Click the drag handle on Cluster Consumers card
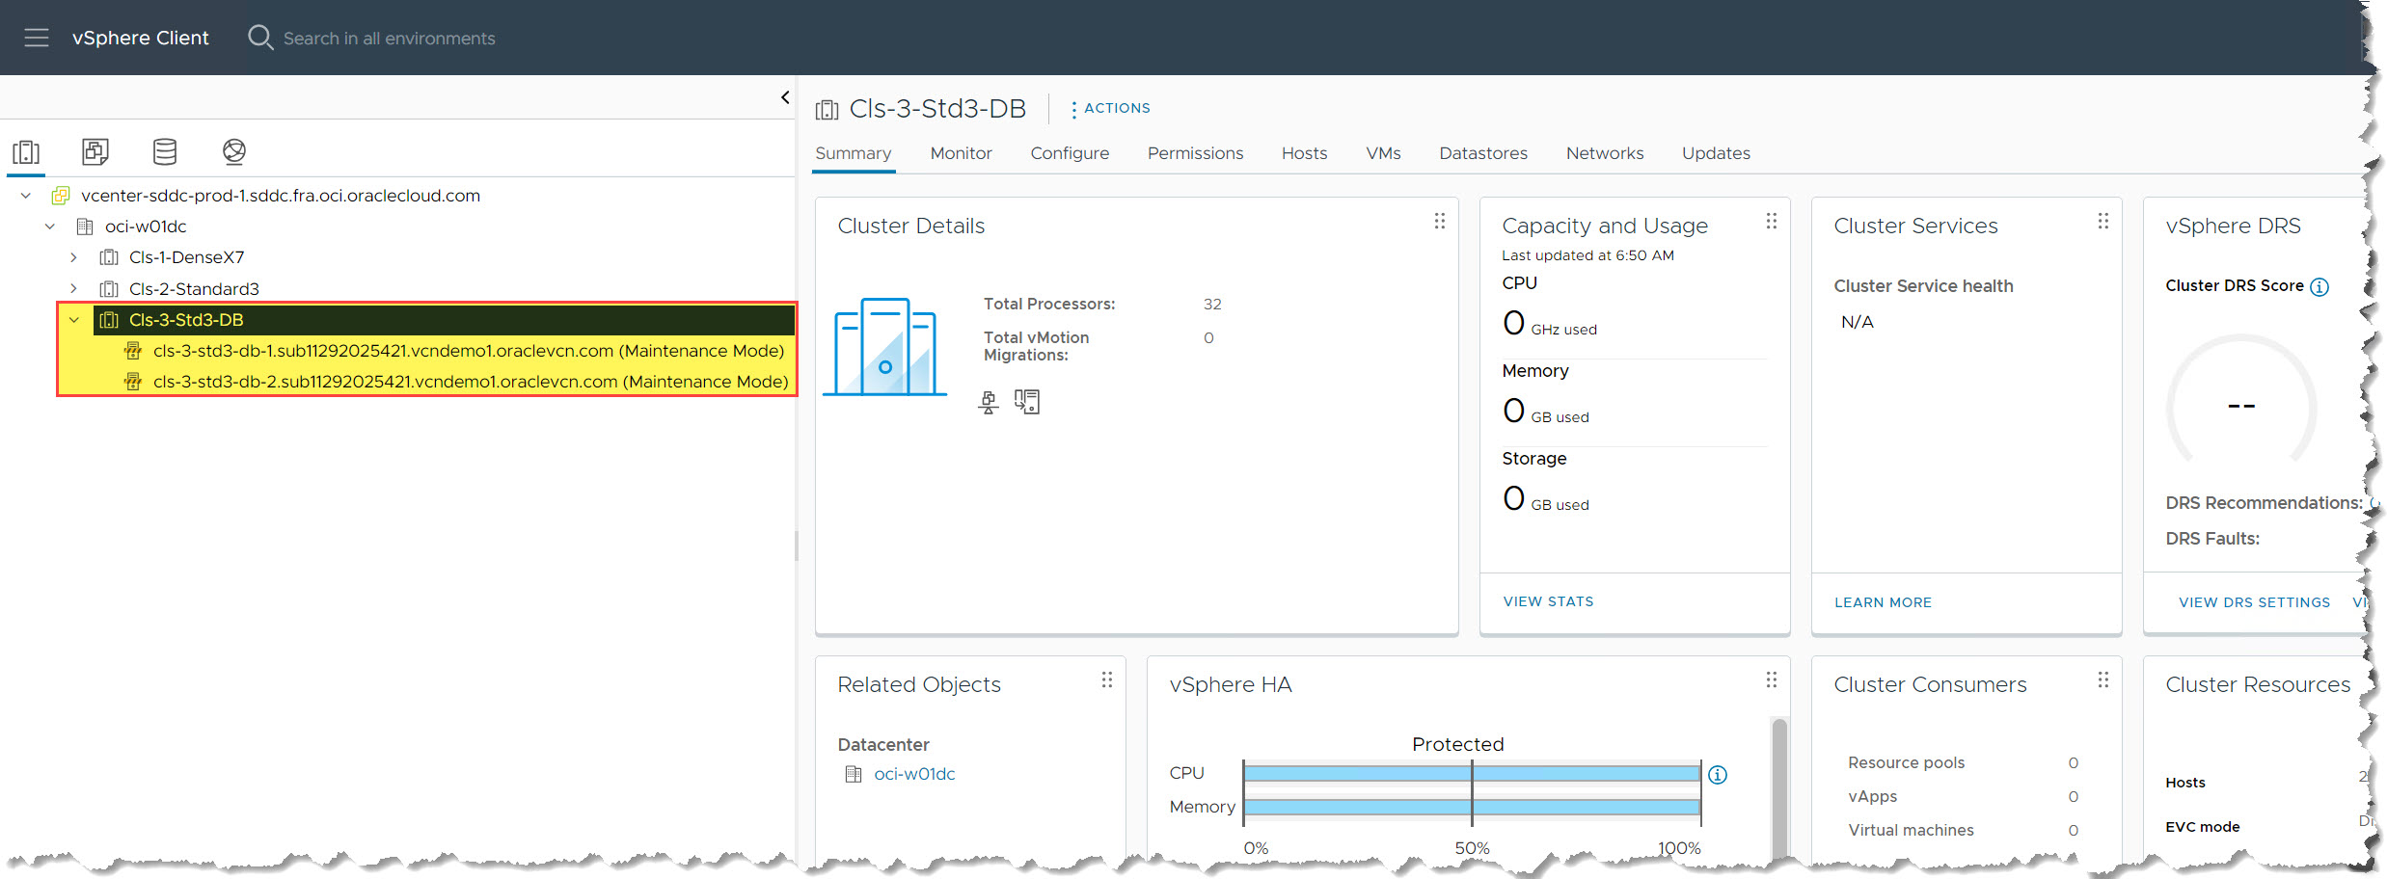Screen dimensions: 2387x879 (x=2103, y=679)
